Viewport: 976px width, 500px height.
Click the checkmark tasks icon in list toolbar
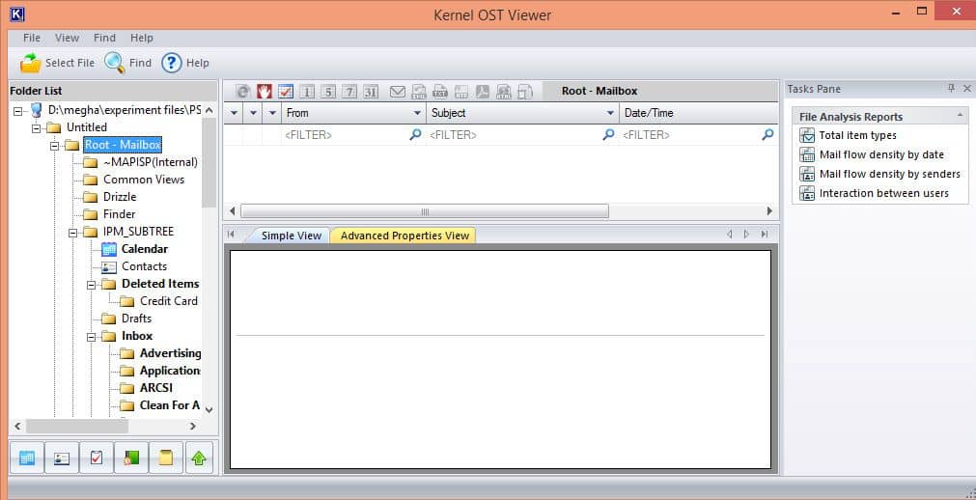point(286,92)
